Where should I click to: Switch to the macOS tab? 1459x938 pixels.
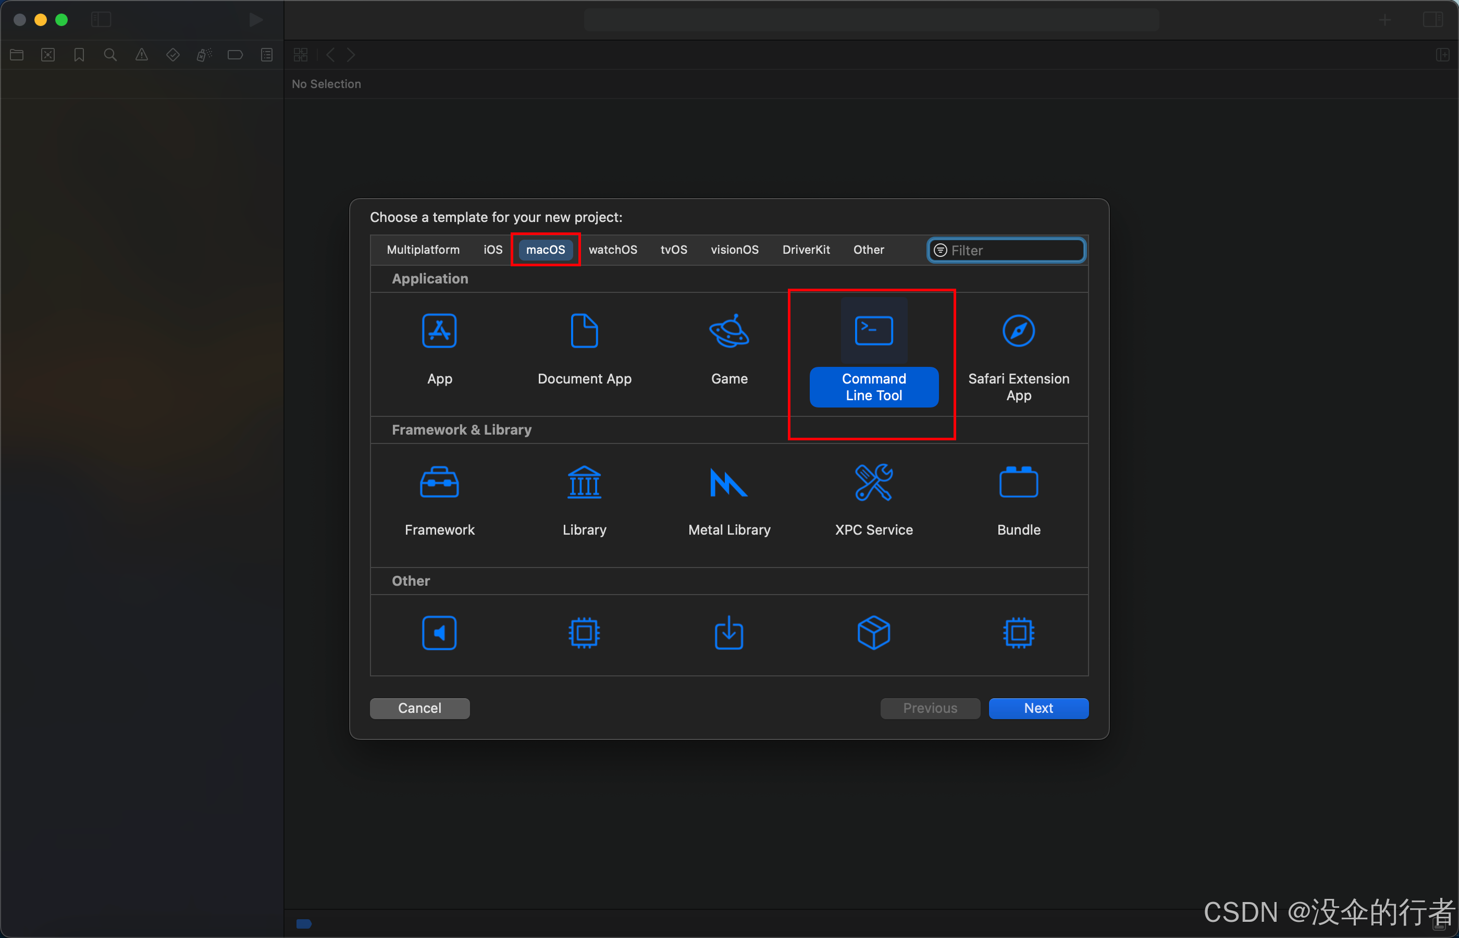pyautogui.click(x=545, y=250)
